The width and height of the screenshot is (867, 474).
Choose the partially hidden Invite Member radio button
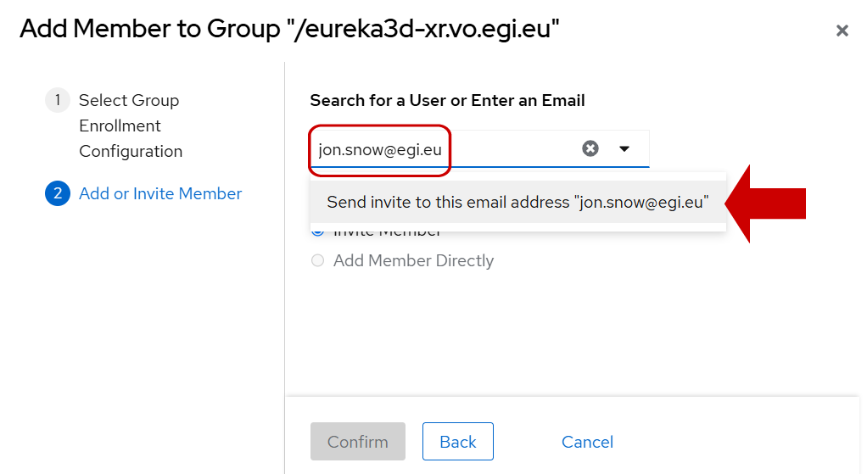point(317,232)
